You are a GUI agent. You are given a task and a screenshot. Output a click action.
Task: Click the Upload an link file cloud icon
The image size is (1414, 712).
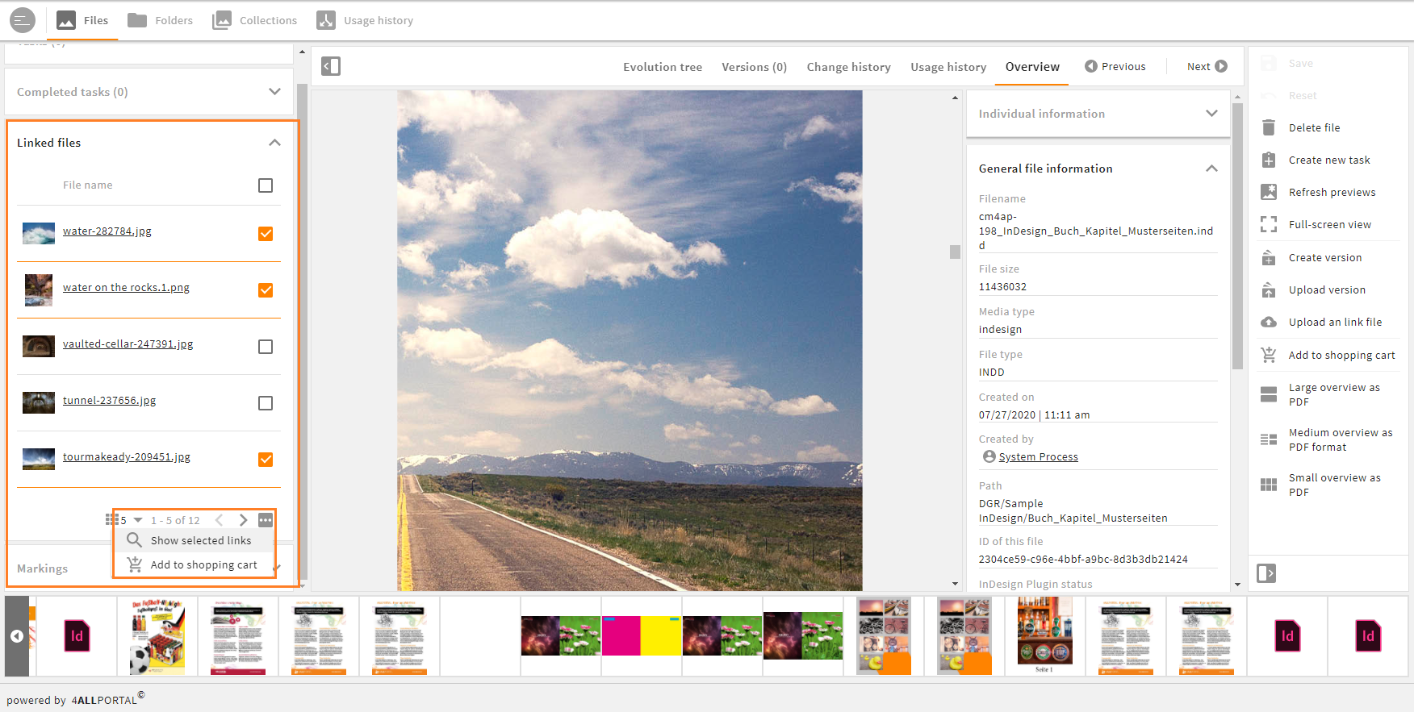[x=1269, y=322]
